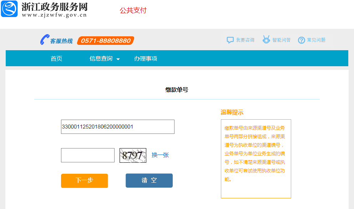Image resolution: width=354 pixels, height=209 pixels.
Task: Click the captcha image showing 8797
Action: coord(133,155)
